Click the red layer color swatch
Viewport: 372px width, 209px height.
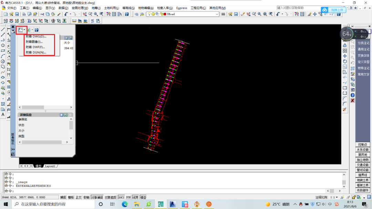point(165,14)
